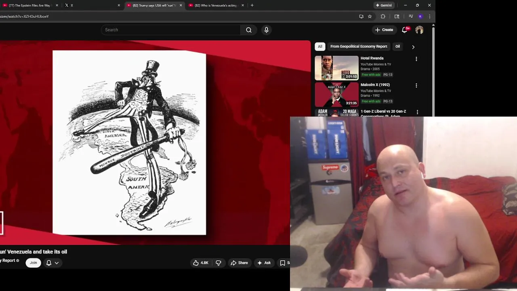517x291 pixels.
Task: Select the All filter chip
Action: (320, 46)
